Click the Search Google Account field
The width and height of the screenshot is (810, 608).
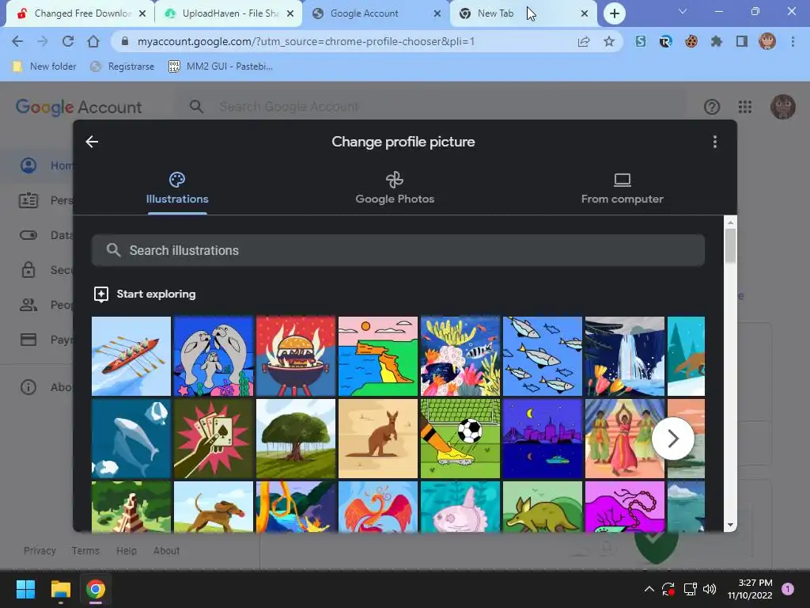coord(431,107)
